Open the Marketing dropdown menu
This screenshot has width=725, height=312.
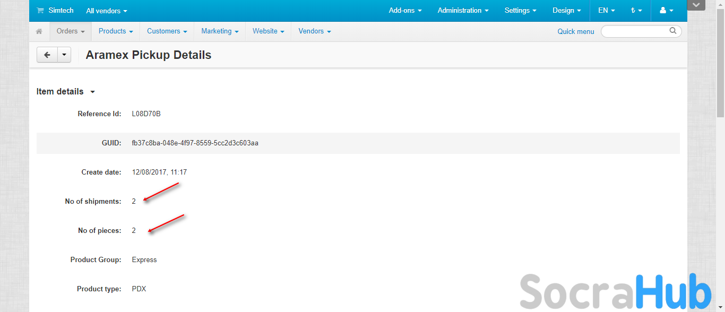pos(220,31)
